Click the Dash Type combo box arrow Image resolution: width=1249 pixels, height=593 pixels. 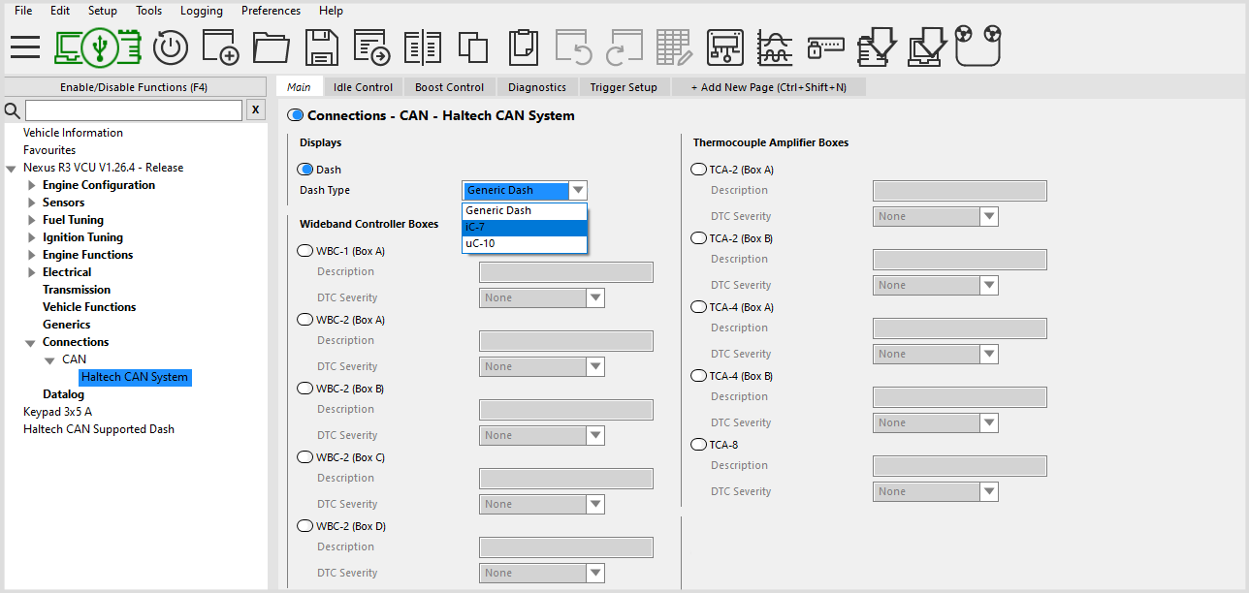[578, 190]
